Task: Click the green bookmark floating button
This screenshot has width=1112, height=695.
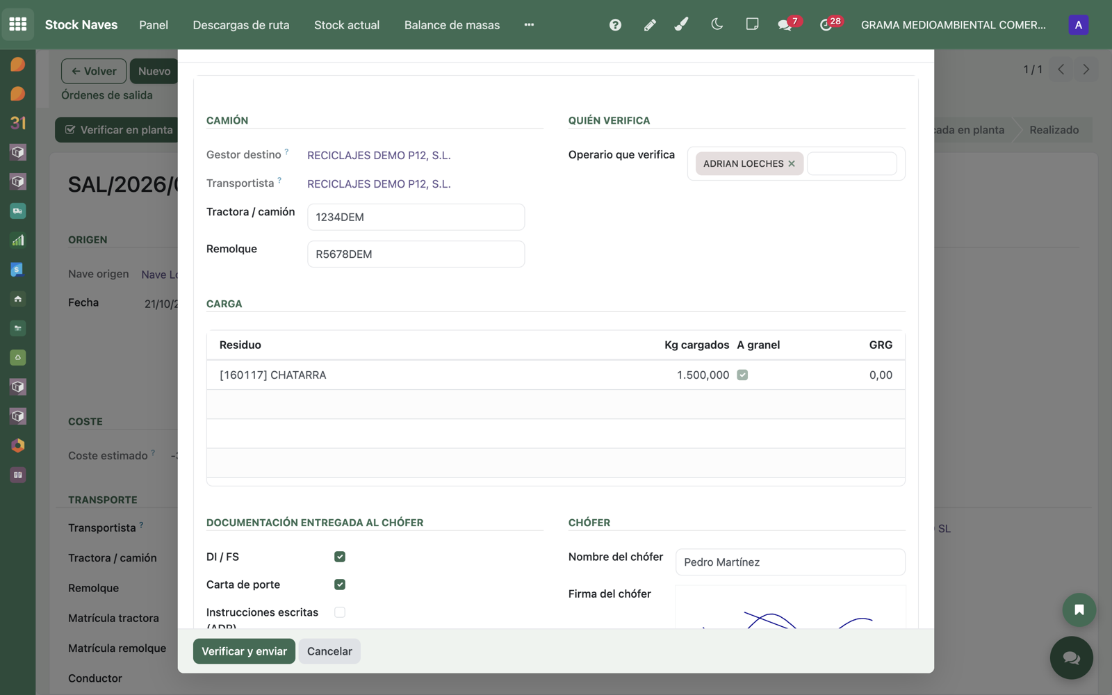Action: click(1079, 610)
